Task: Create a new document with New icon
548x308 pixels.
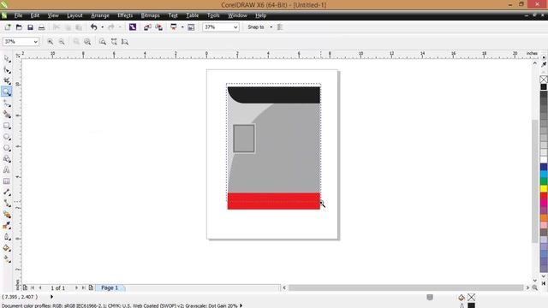Action: point(8,27)
